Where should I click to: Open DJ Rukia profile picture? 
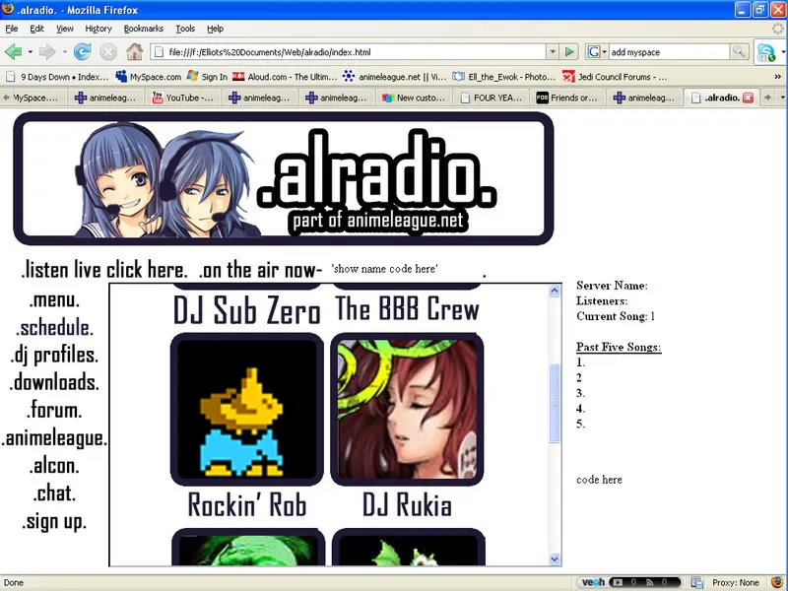(407, 409)
